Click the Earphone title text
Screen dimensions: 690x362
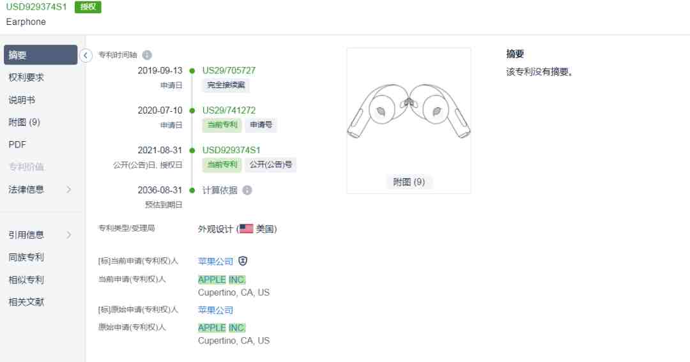(26, 22)
